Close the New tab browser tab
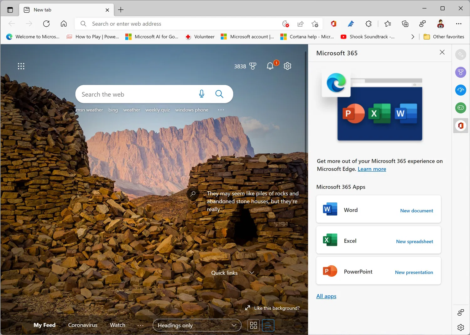 point(107,10)
